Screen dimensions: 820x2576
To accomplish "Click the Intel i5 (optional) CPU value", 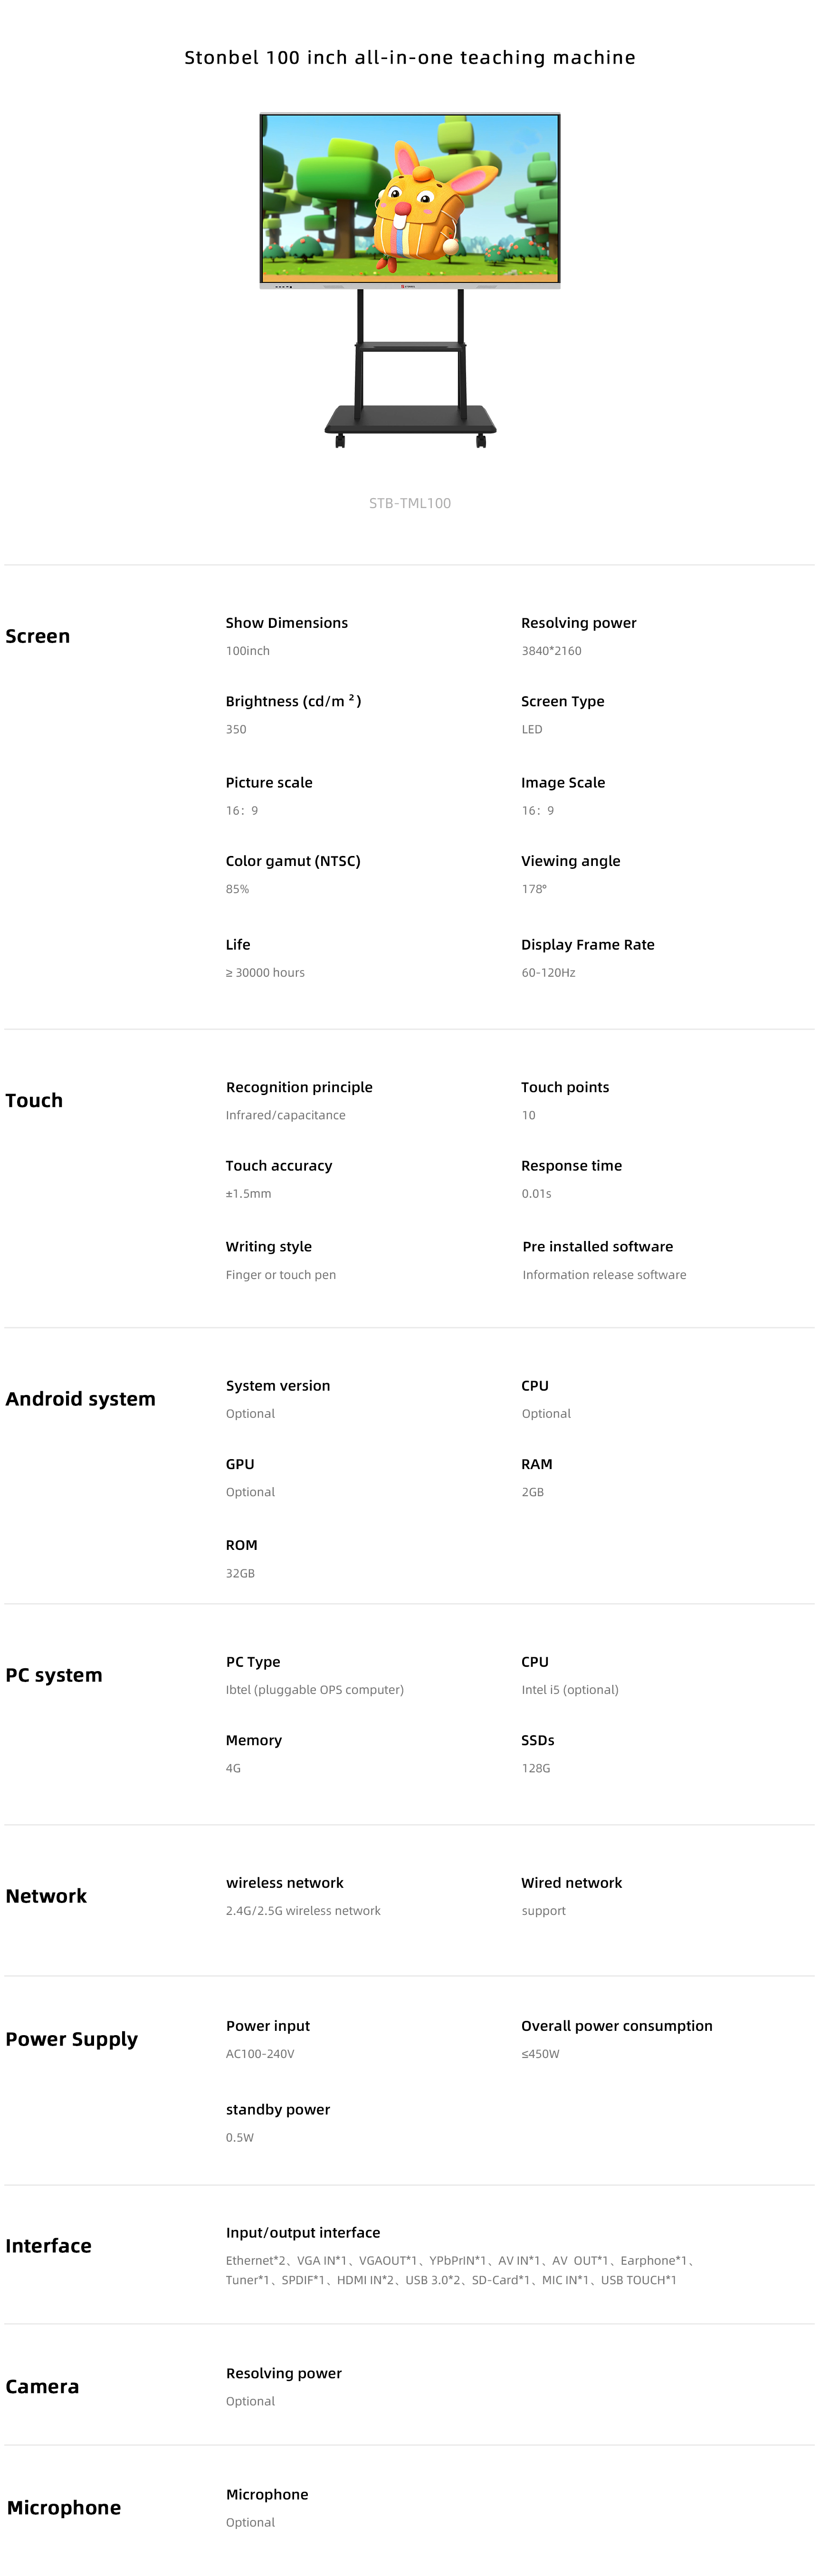I will pyautogui.click(x=570, y=1690).
